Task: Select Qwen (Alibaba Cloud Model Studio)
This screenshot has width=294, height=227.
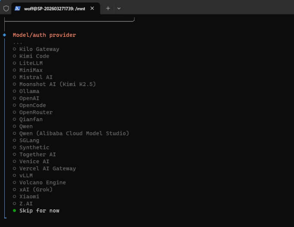Action: [74, 133]
